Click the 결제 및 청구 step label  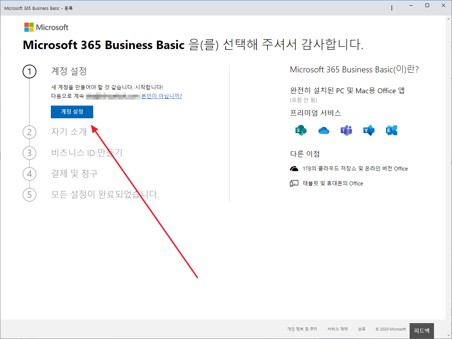(75, 173)
